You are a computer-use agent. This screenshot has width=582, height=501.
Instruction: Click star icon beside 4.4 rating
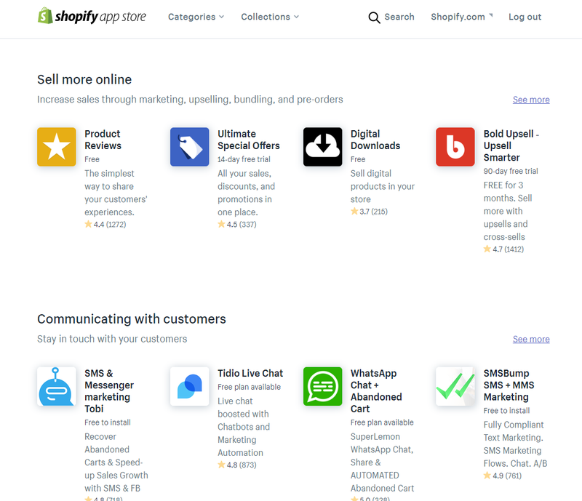[88, 224]
